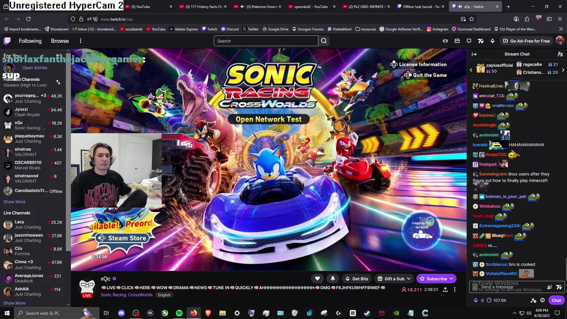Click the search magnifier button
This screenshot has height=319, width=567.
pos(324,41)
